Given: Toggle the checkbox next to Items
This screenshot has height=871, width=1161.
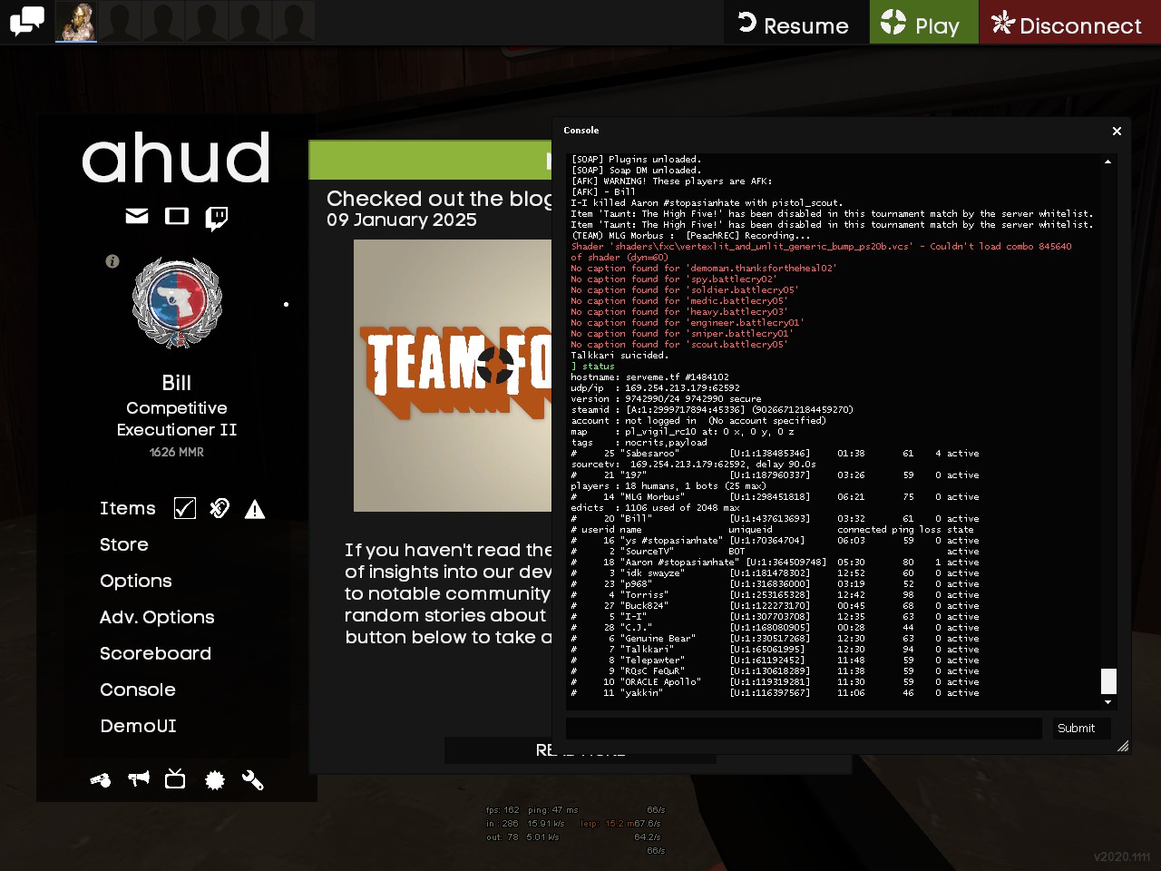Looking at the screenshot, I should pos(185,508).
